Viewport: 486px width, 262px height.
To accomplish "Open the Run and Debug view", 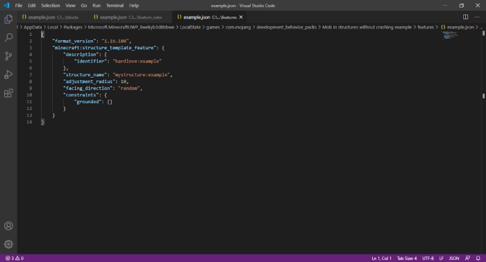I will click(8, 75).
